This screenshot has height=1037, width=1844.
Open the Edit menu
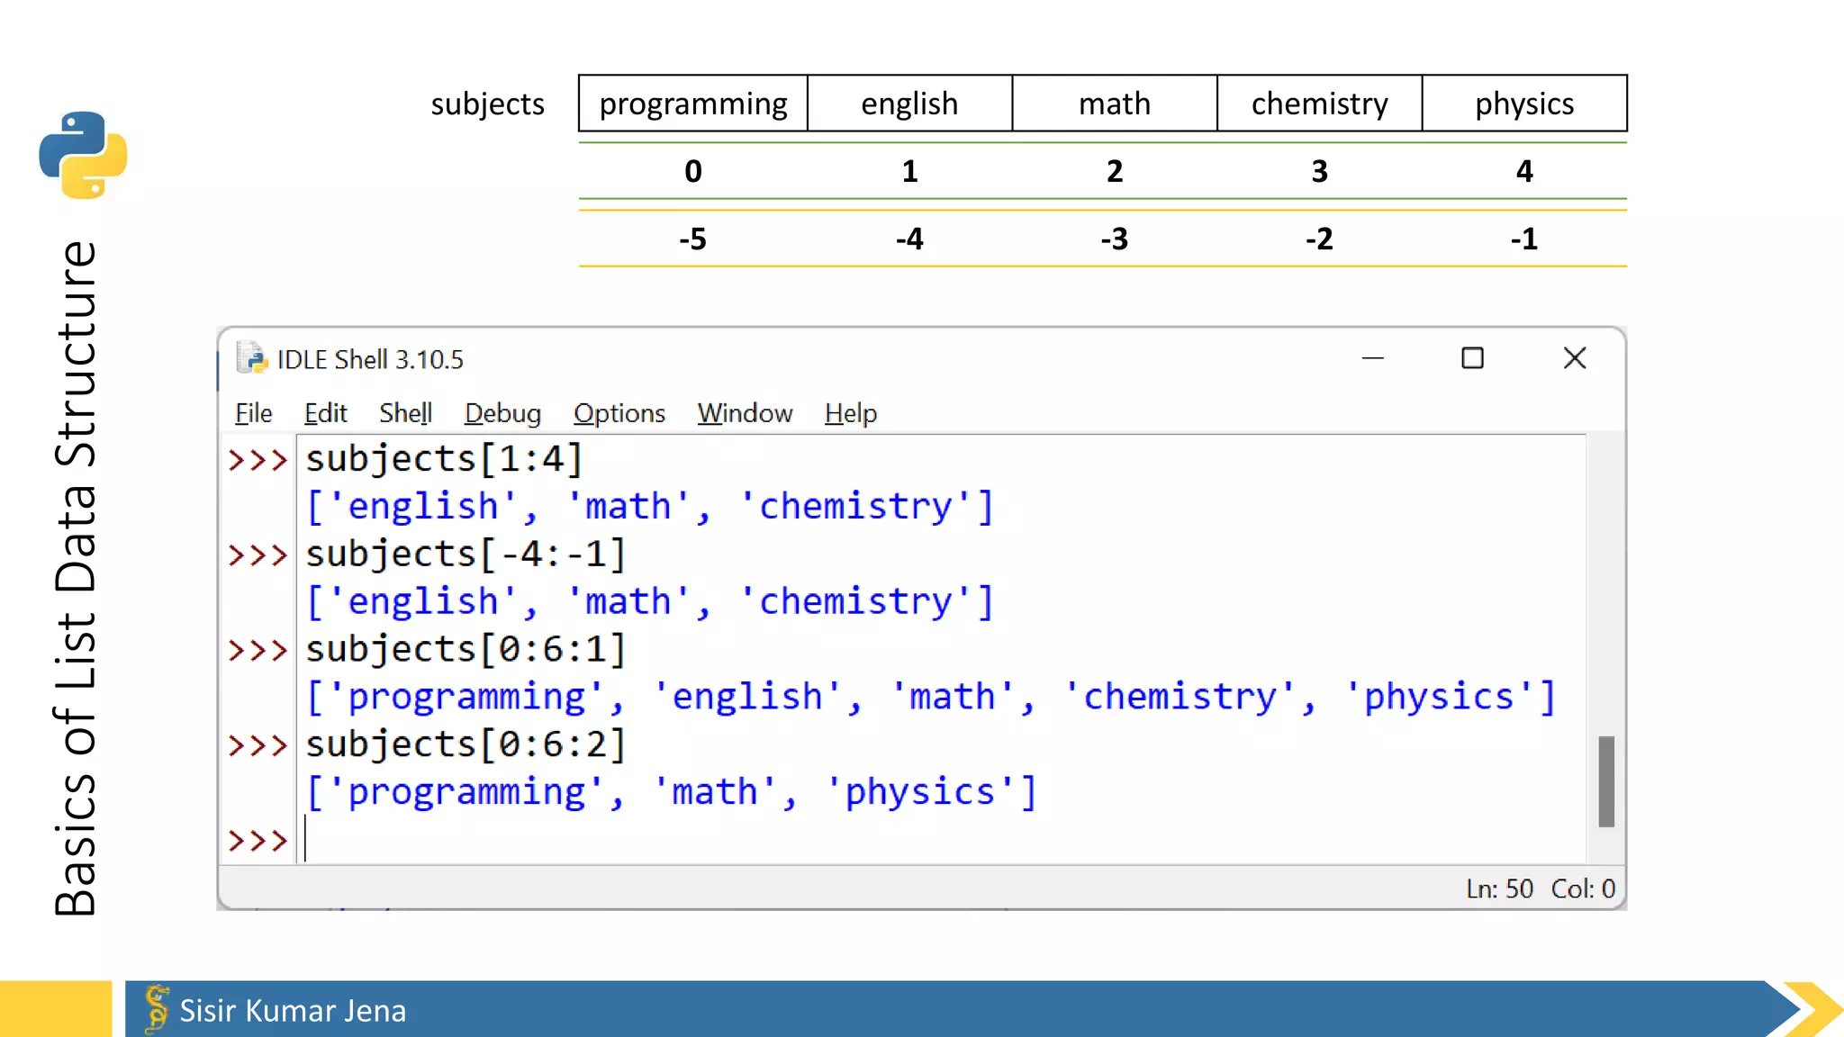[325, 413]
